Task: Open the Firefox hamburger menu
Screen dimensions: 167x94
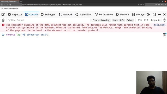Action: (x=165, y=5)
